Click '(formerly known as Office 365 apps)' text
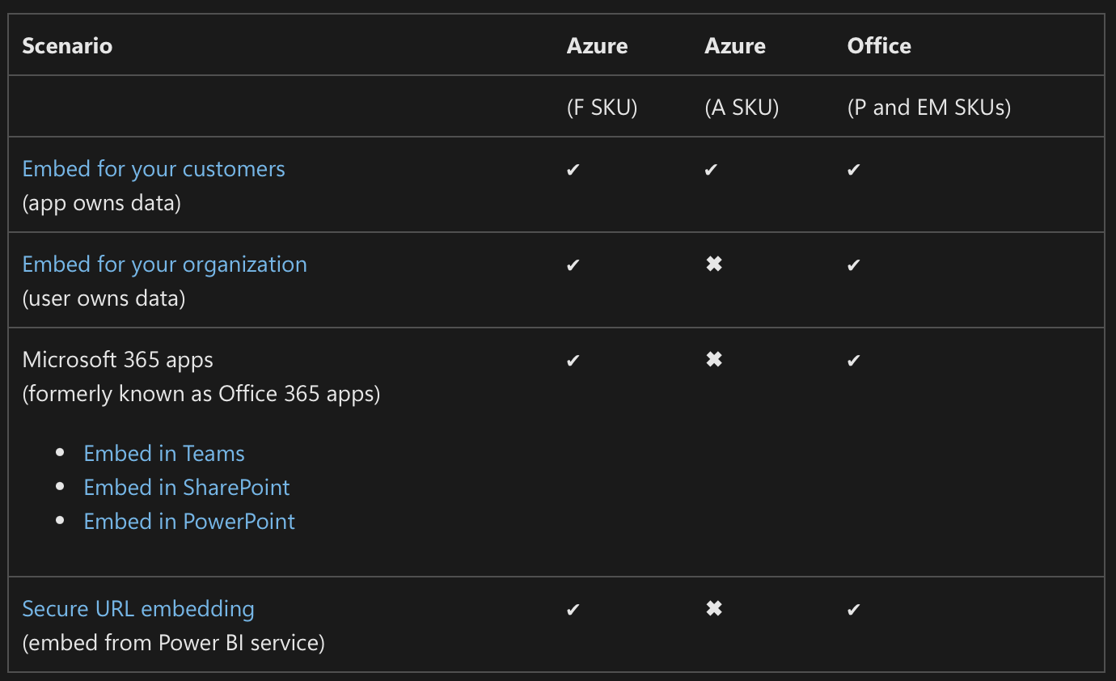 click(201, 394)
